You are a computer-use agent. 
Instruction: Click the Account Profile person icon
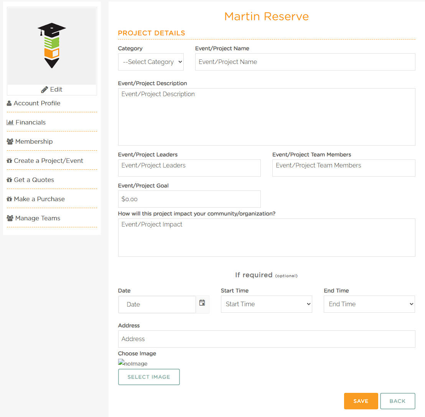(9, 103)
